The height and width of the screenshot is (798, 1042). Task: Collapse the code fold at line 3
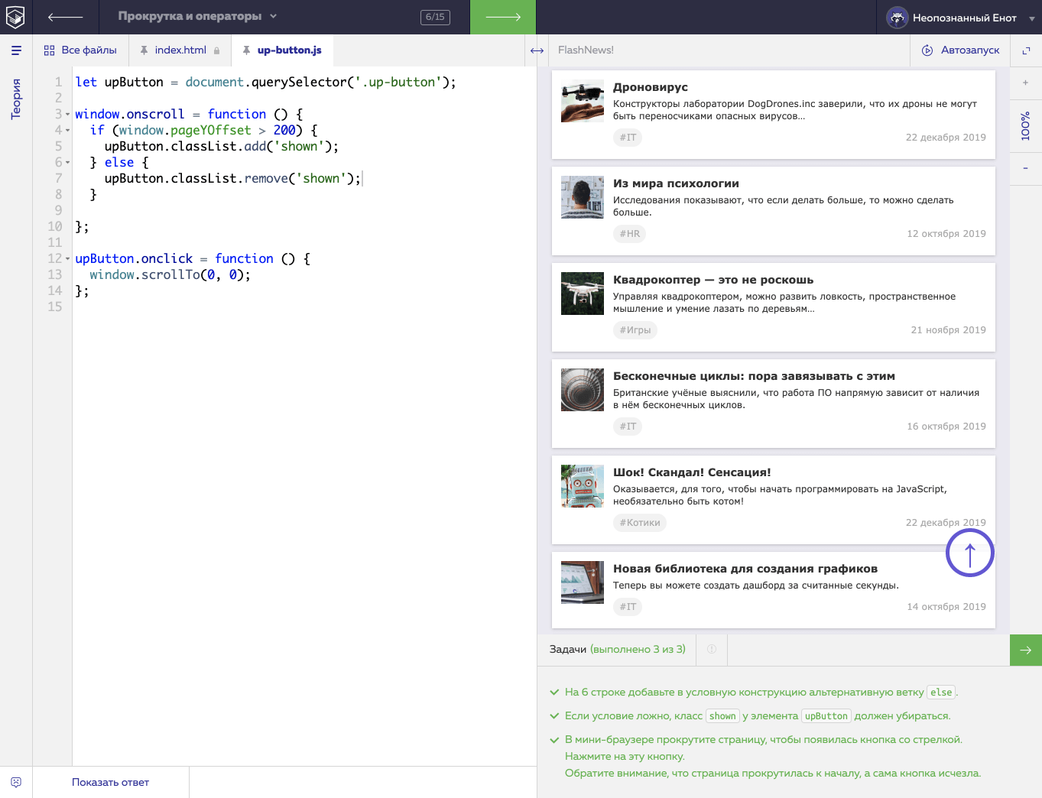(67, 115)
